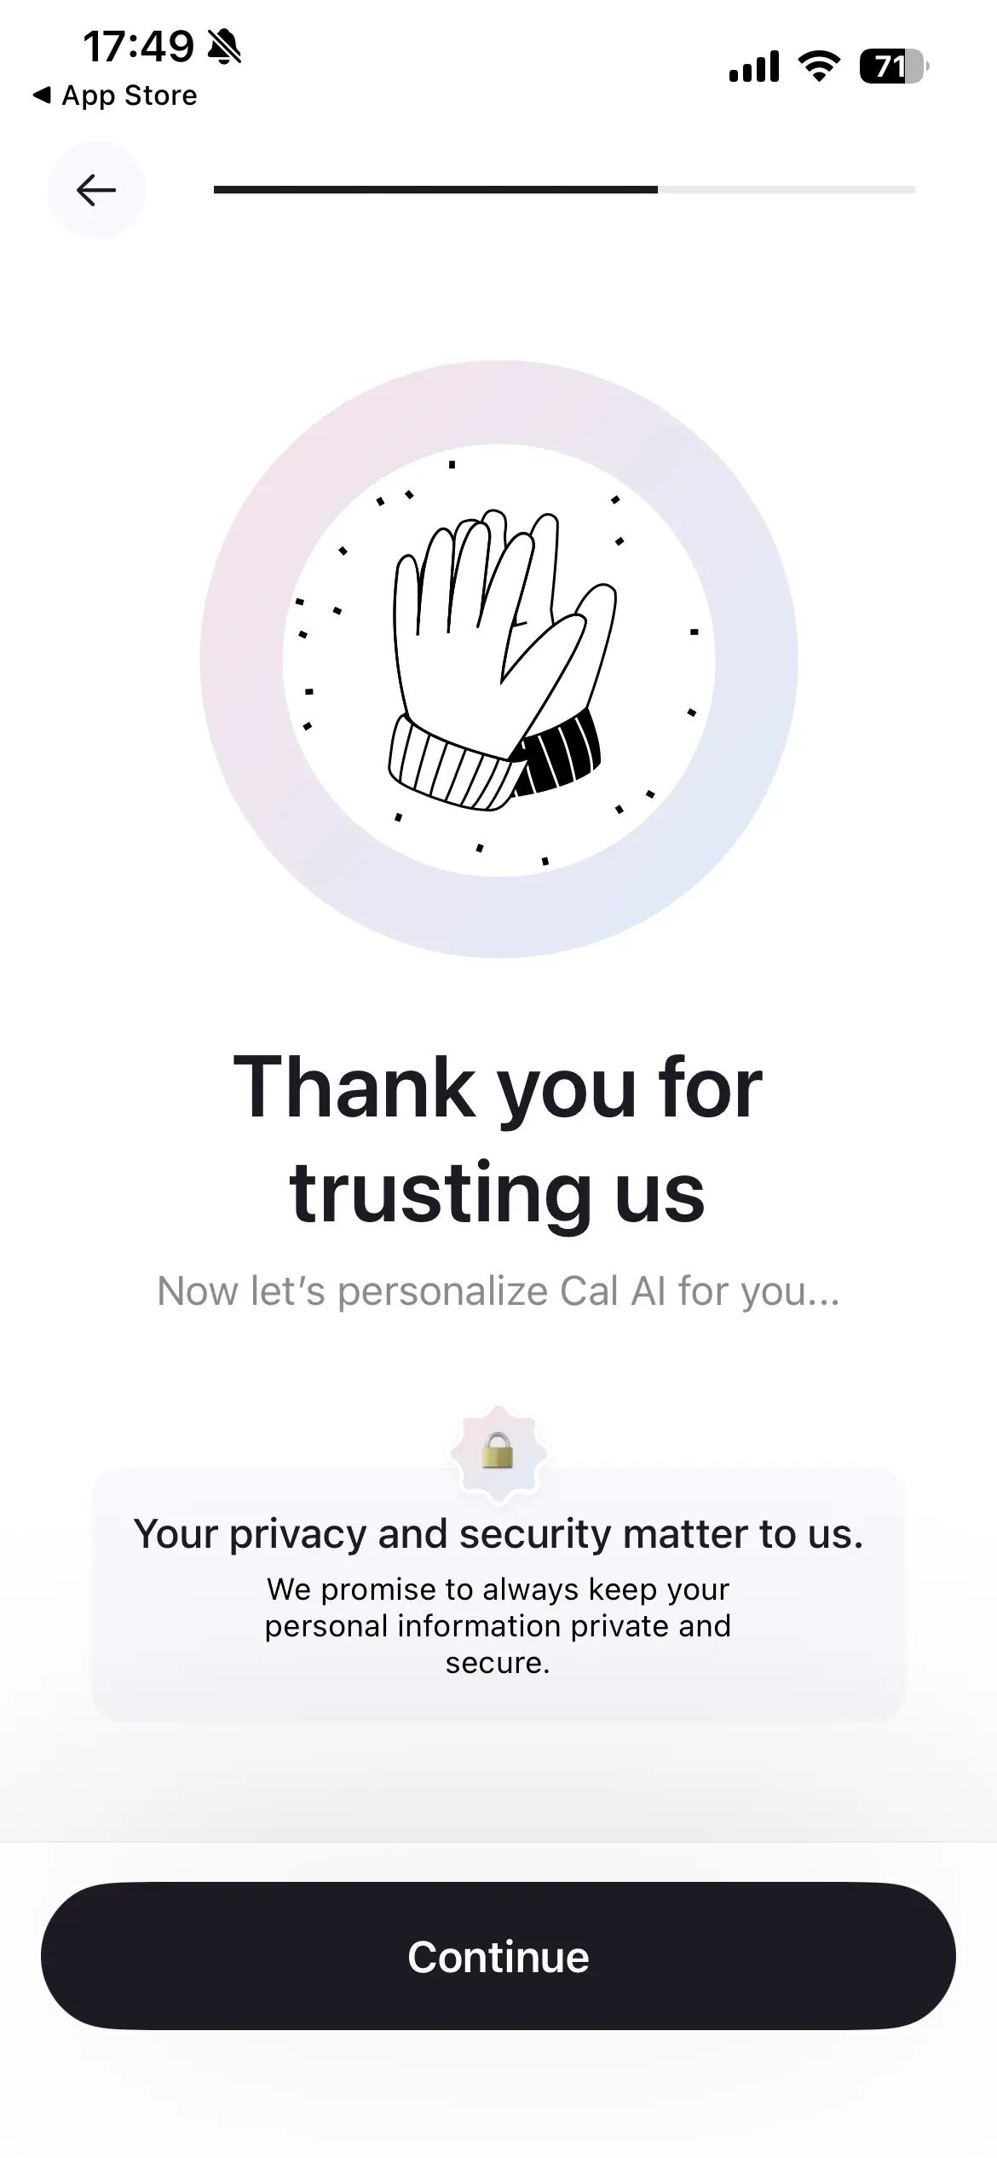Screen dimensions: 997x2158
Task: Return to the App Store
Action: coord(128,95)
